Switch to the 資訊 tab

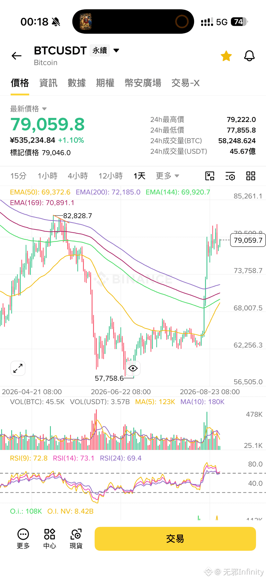pos(48,83)
